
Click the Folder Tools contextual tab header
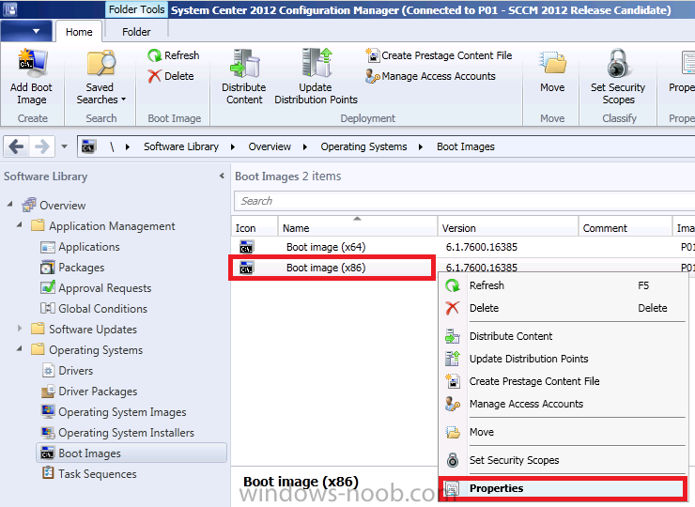click(x=136, y=9)
